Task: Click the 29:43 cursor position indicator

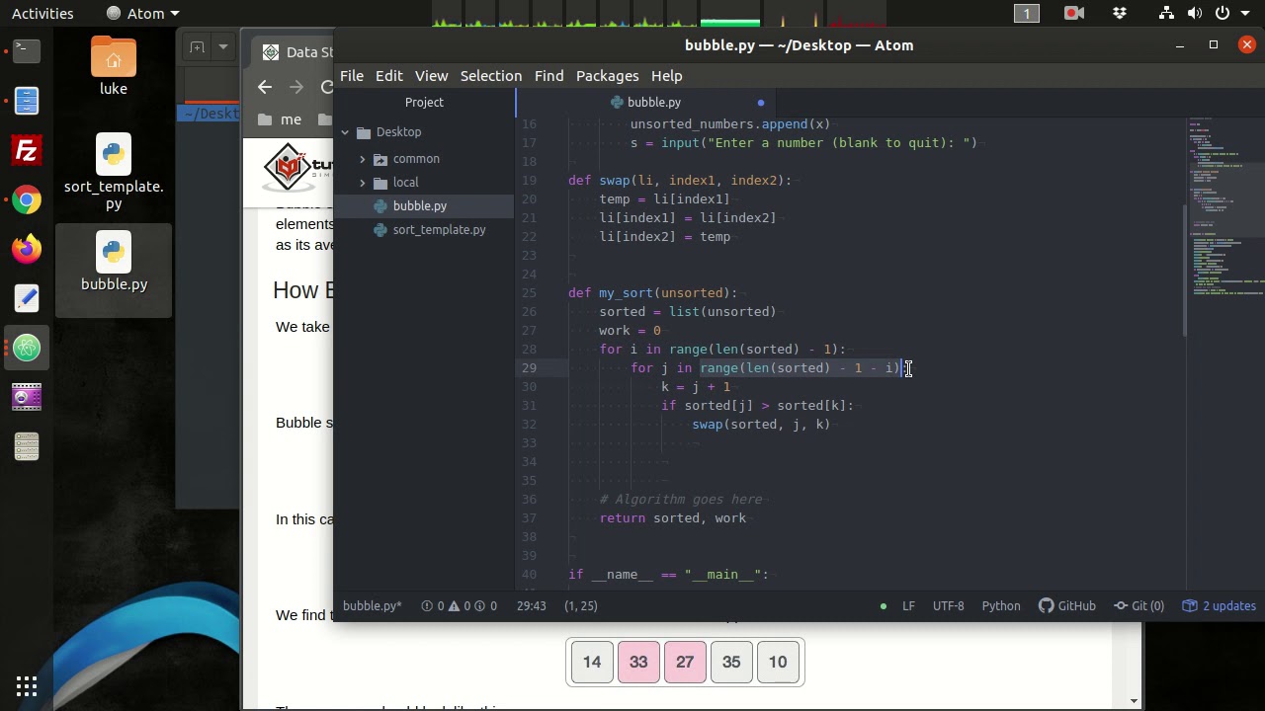Action: (531, 605)
